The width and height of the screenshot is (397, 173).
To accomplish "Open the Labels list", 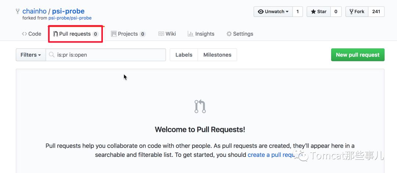I will pos(184,55).
